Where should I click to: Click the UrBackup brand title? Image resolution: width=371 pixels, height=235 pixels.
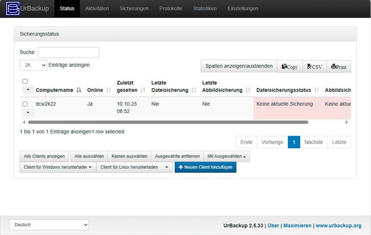pos(34,8)
